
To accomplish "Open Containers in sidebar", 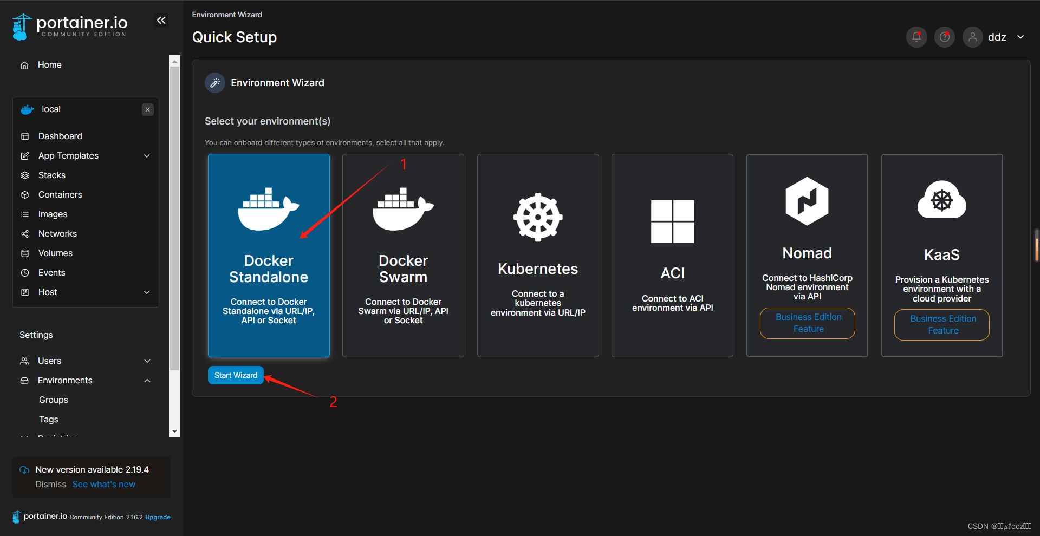I will coord(60,194).
